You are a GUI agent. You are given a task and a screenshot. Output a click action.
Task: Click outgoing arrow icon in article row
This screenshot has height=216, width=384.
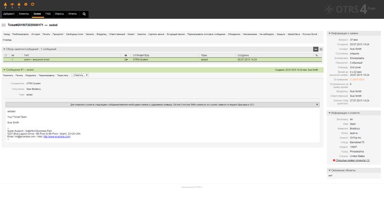126,60
